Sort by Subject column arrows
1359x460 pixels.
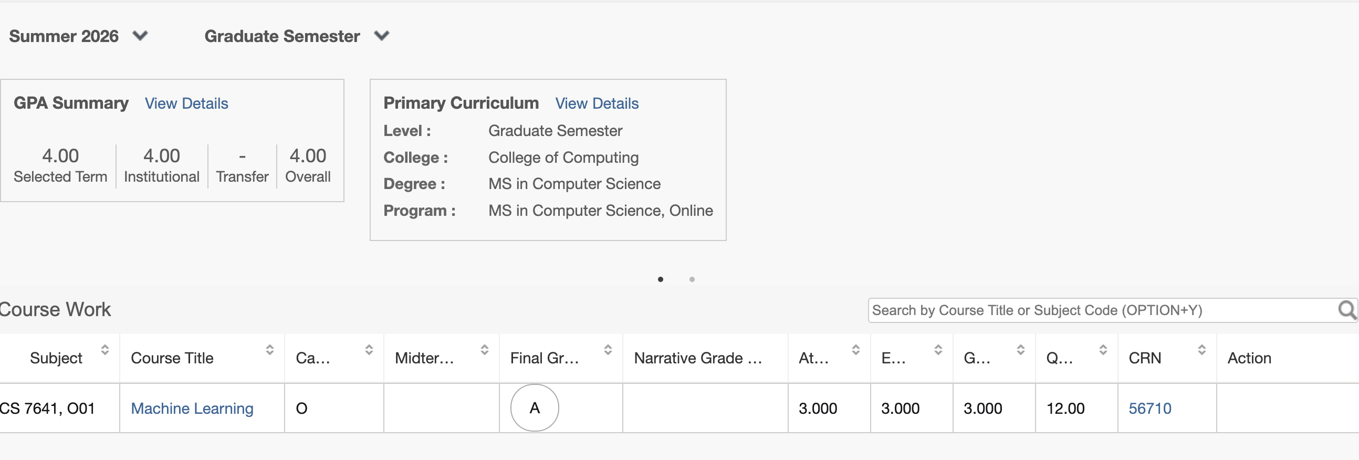click(x=105, y=350)
